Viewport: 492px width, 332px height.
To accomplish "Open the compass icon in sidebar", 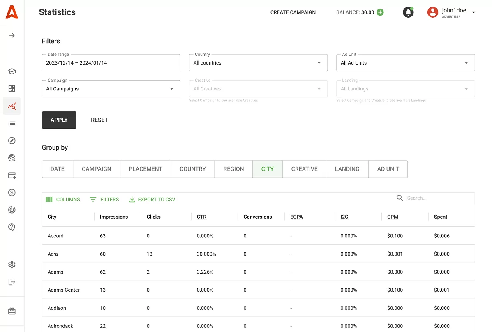I will pyautogui.click(x=12, y=141).
